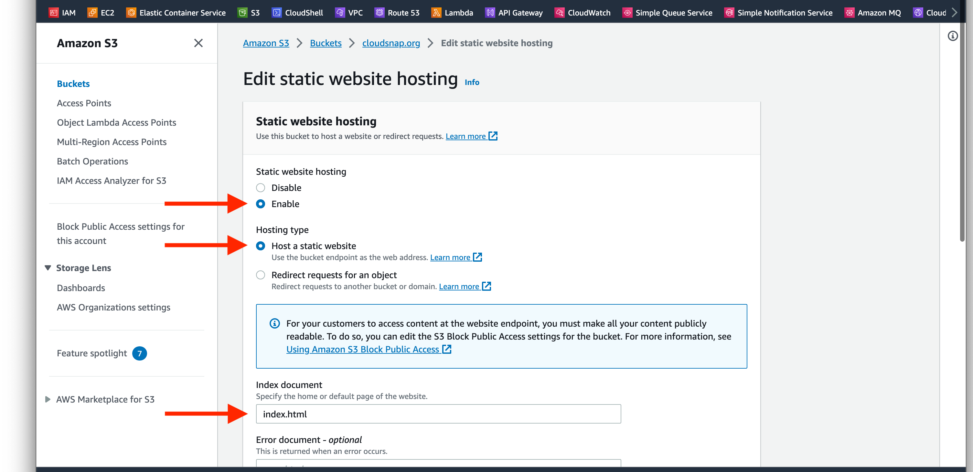Viewport: 973px width, 472px height.
Task: Open Info link next to page title
Action: coord(472,82)
